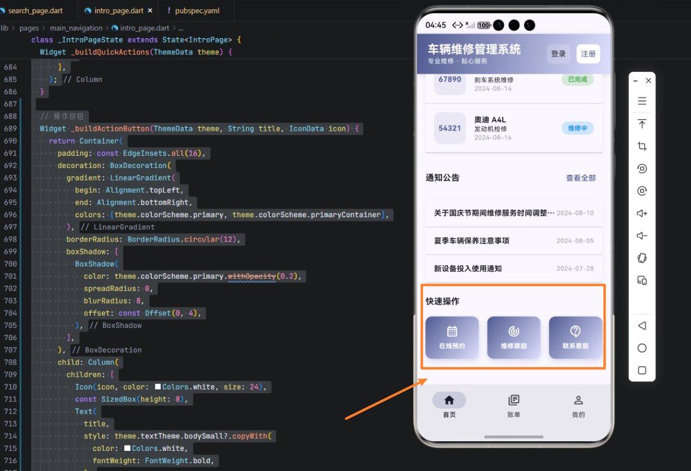
Task: Click the 快速操作 section heading
Action: (442, 301)
